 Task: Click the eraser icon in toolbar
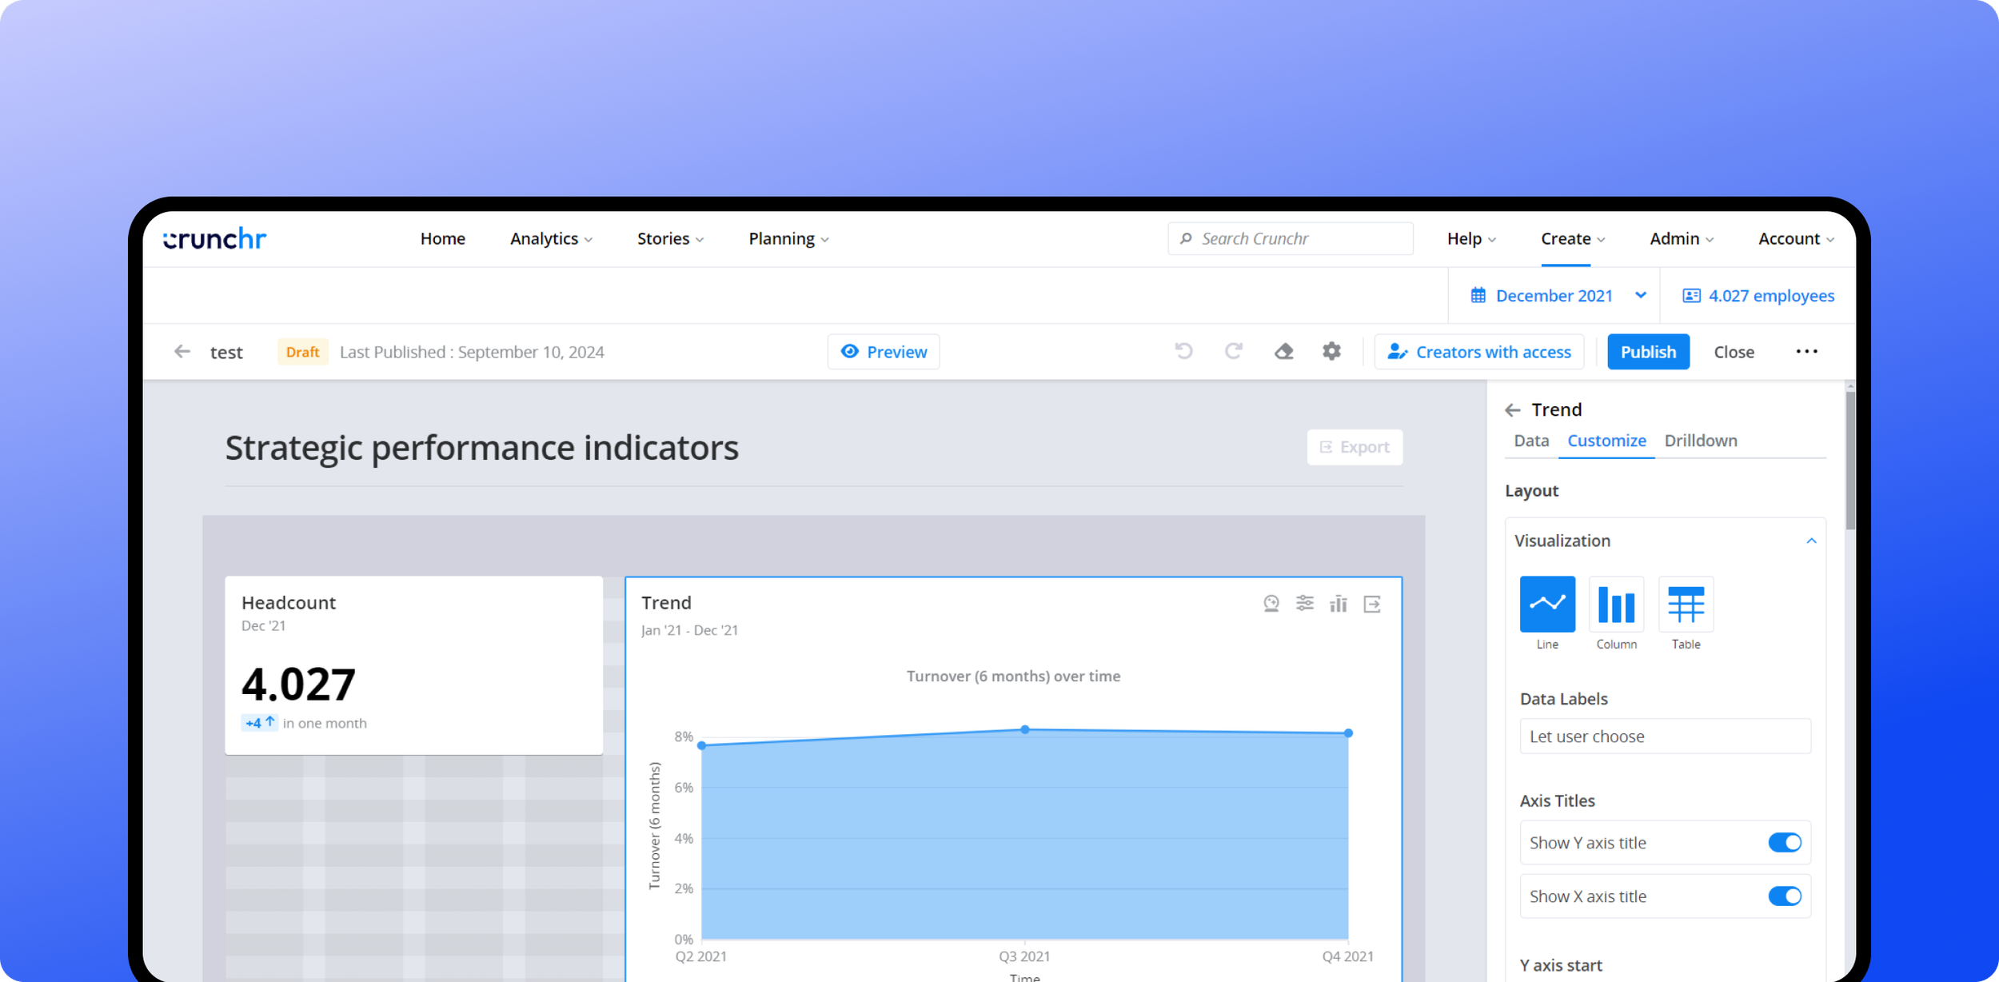[1283, 351]
